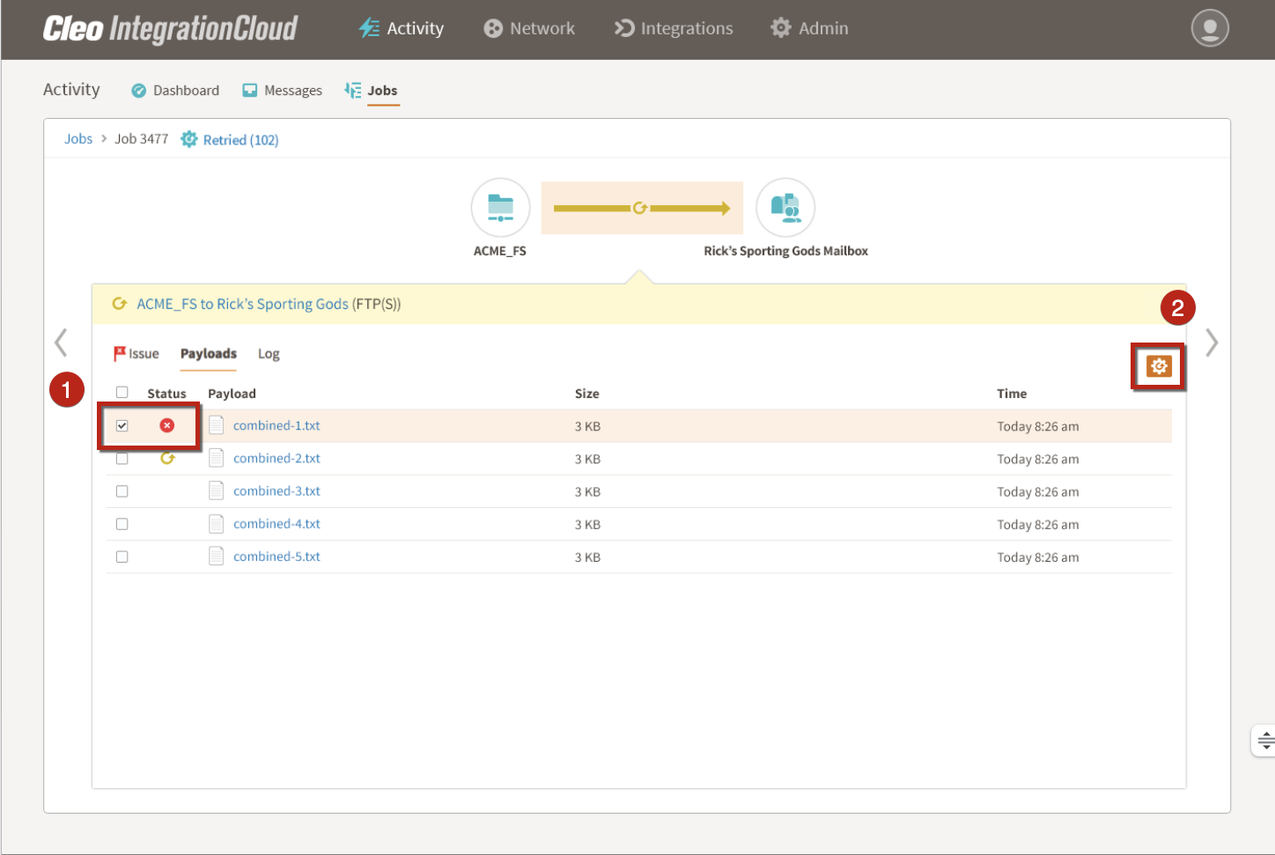Click the 'Today 8:26 am' time for combined-4.txt
The width and height of the screenshot is (1275, 855).
[x=1038, y=525]
